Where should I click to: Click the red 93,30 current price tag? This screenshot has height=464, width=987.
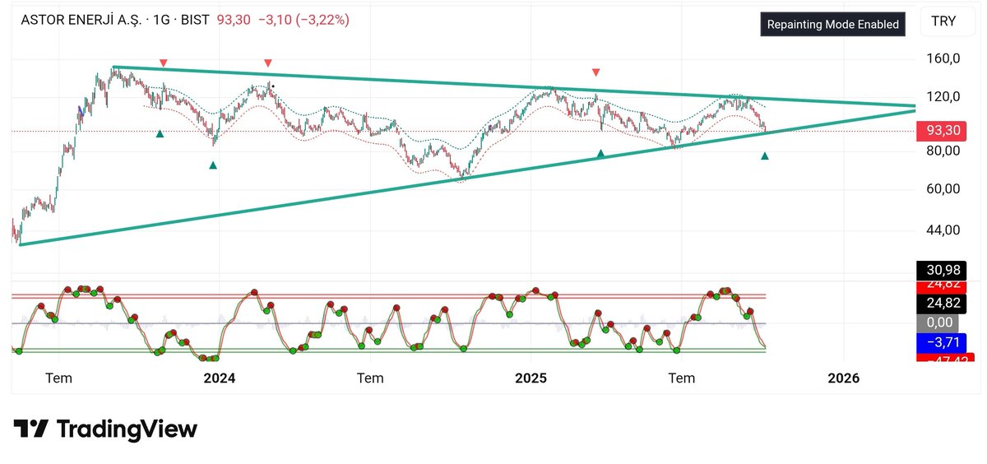pyautogui.click(x=943, y=130)
